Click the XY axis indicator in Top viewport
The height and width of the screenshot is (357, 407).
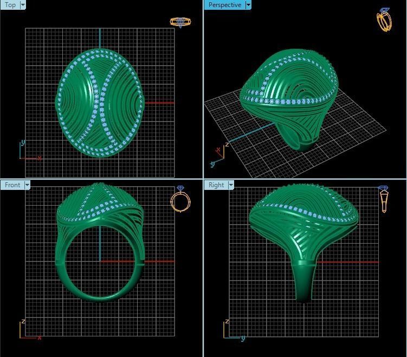click(30, 150)
